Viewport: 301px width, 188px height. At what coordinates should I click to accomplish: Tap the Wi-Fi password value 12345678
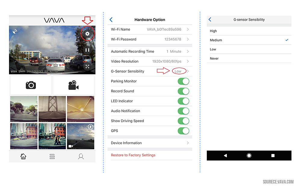tap(173, 39)
